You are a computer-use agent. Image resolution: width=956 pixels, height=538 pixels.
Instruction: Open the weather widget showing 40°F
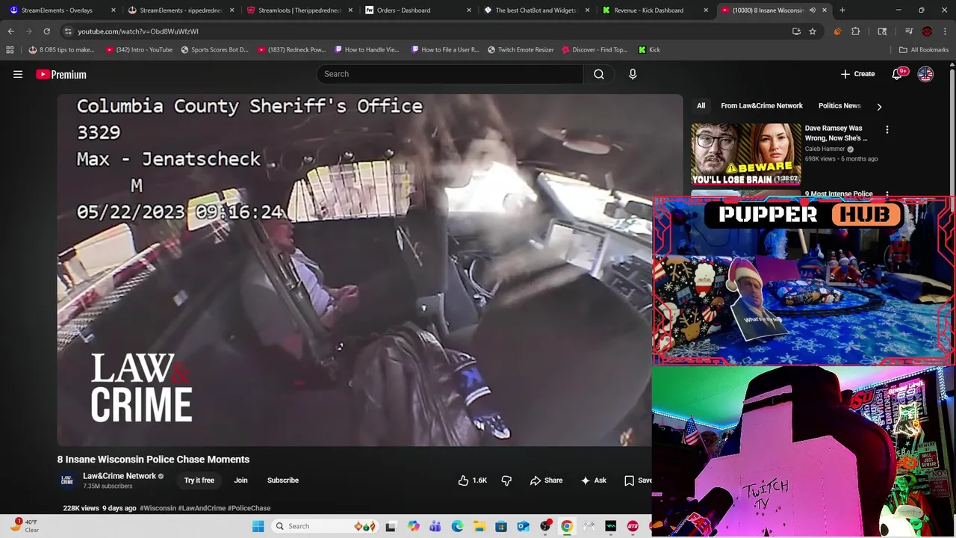click(24, 526)
